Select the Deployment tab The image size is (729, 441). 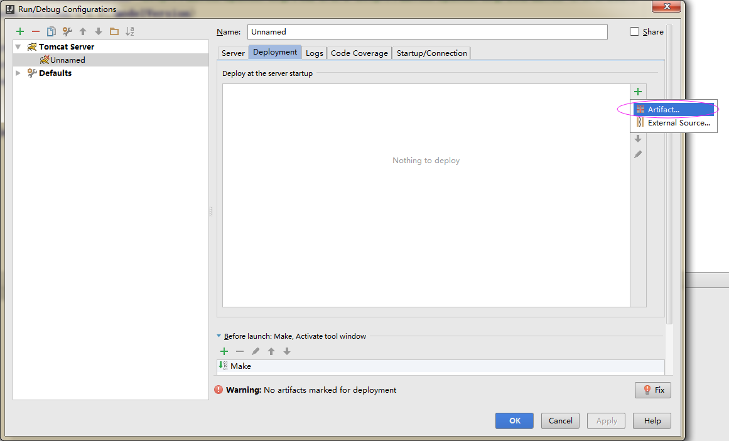[275, 52]
